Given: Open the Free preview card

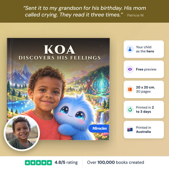Looking at the screenshot, I should (x=144, y=69).
